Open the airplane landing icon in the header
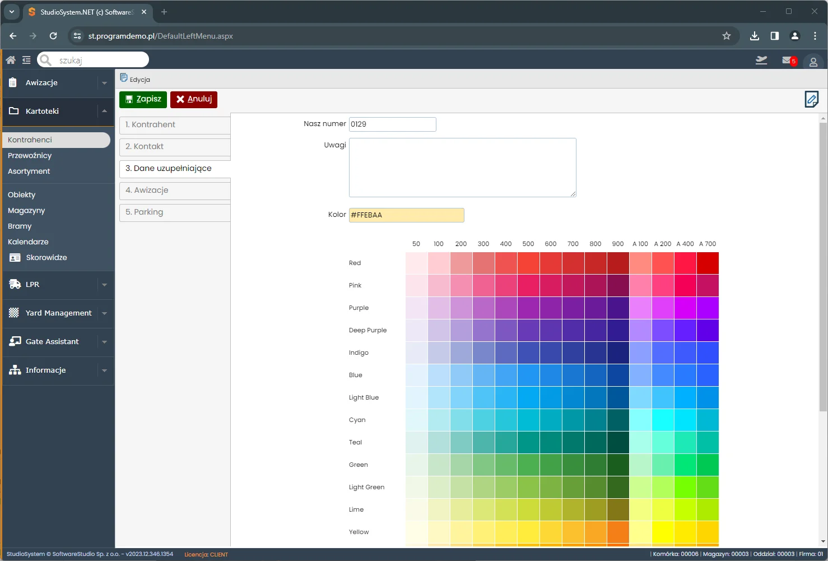This screenshot has width=828, height=561. click(761, 61)
